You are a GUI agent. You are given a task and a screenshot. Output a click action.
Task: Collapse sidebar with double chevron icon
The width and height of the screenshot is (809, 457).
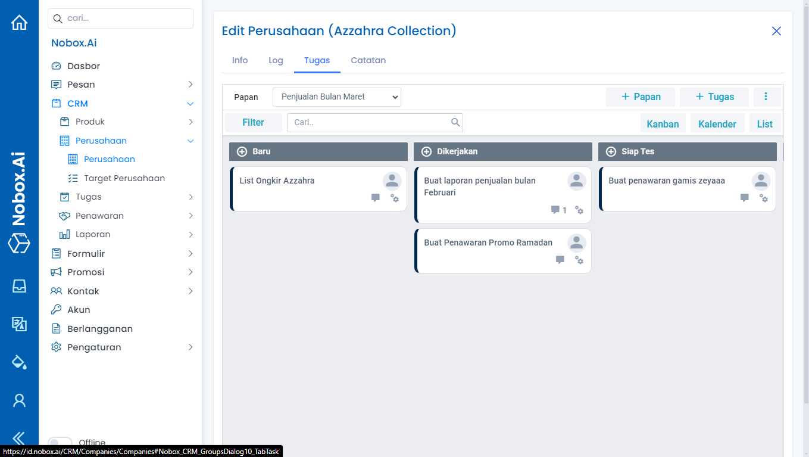click(x=19, y=439)
